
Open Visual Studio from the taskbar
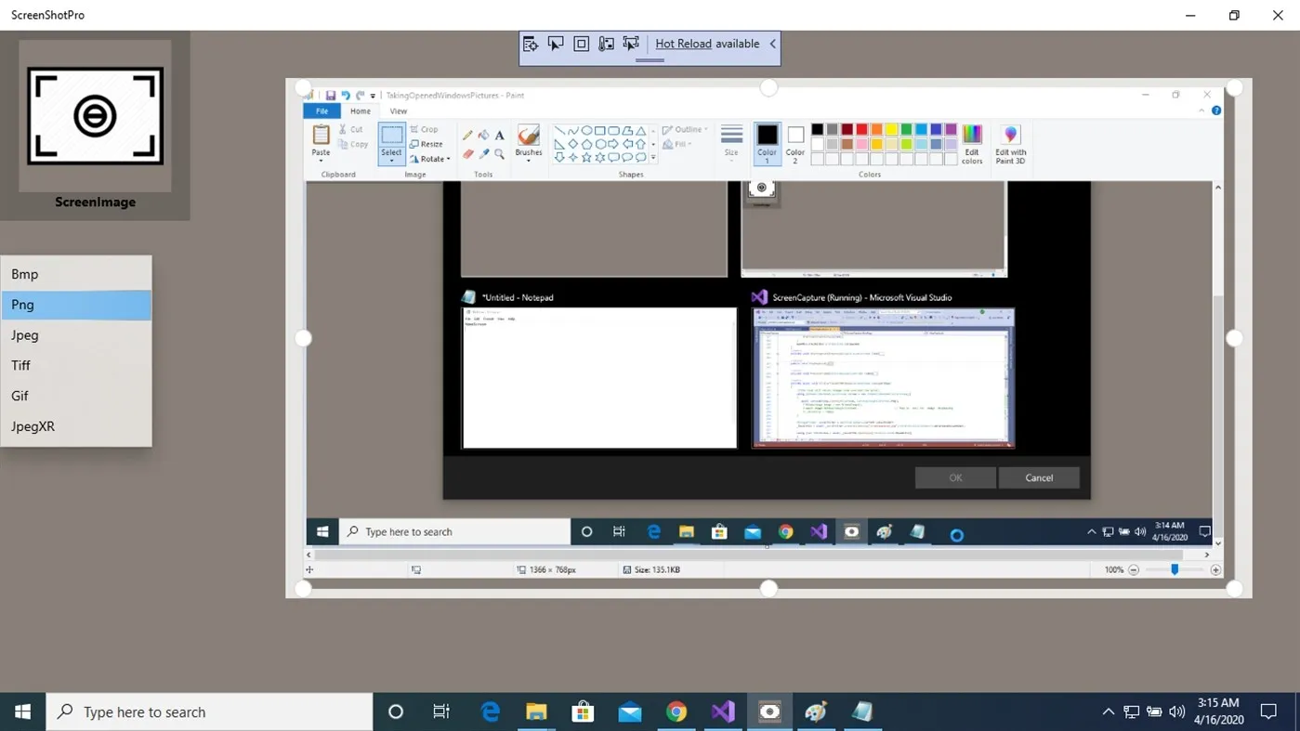click(723, 711)
